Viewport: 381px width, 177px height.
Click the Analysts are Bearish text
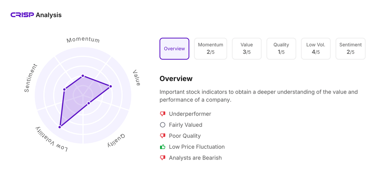click(195, 158)
